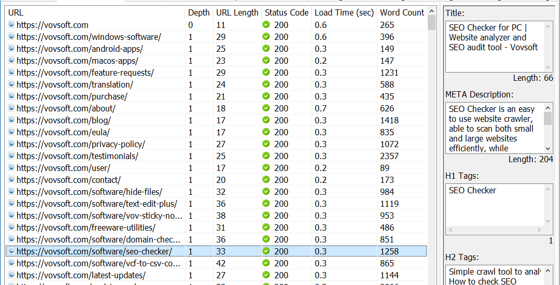Viewport: 560px width, 285px height.
Task: Click the page icon beside https://vovsoft.com/blog/
Action: tap(11, 120)
